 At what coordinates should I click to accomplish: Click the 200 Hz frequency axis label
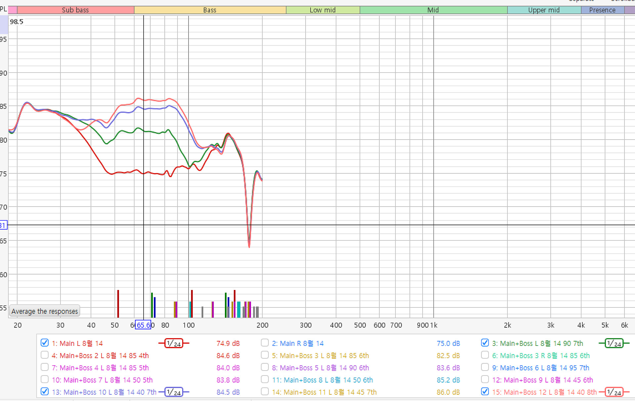(262, 325)
